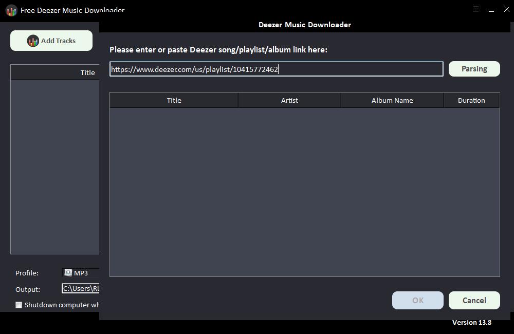This screenshot has width=514, height=334.
Task: Click the 'Deezer Music Downloader' dialog title
Action: [304, 25]
